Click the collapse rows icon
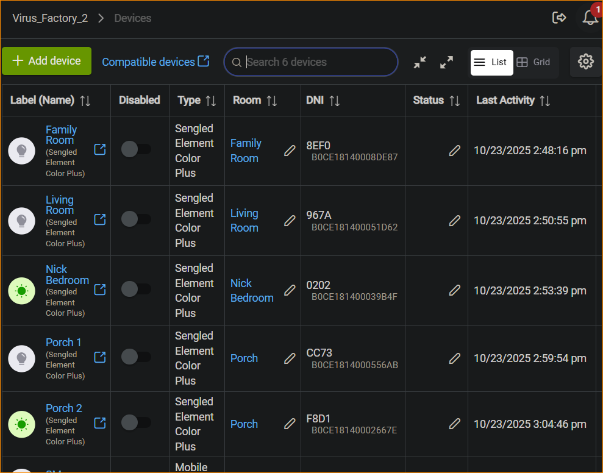603x473 pixels. 420,62
